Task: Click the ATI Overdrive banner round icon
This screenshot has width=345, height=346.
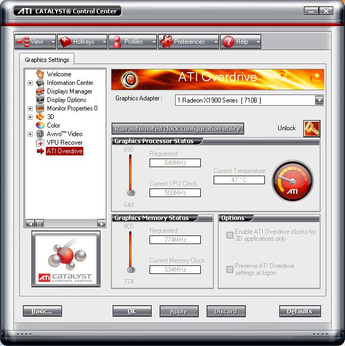Action: [130, 79]
